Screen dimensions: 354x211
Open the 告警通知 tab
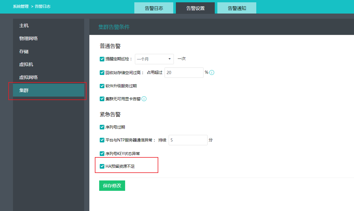coord(237,8)
